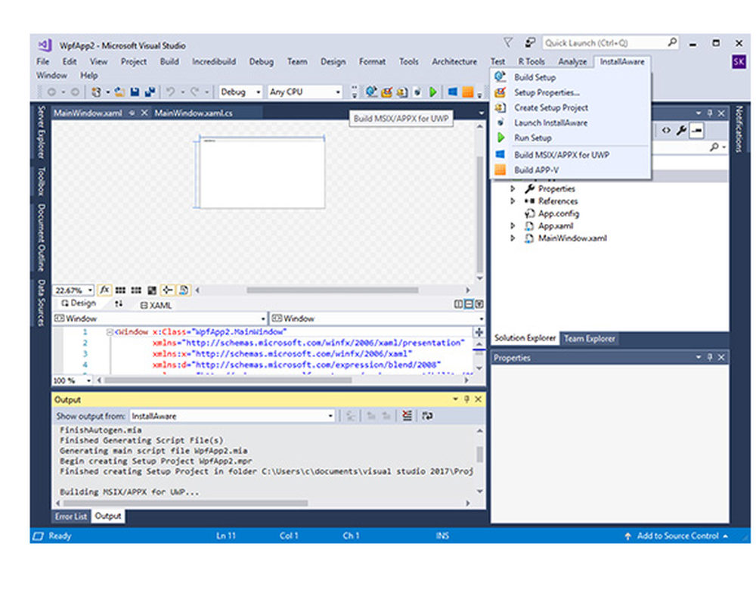
Task: Click the New Project toolbar icon
Action: coord(97,92)
